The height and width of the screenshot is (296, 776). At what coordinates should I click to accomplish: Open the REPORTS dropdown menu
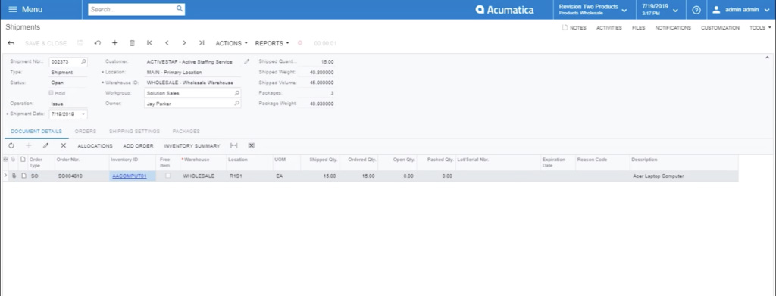[x=272, y=43]
